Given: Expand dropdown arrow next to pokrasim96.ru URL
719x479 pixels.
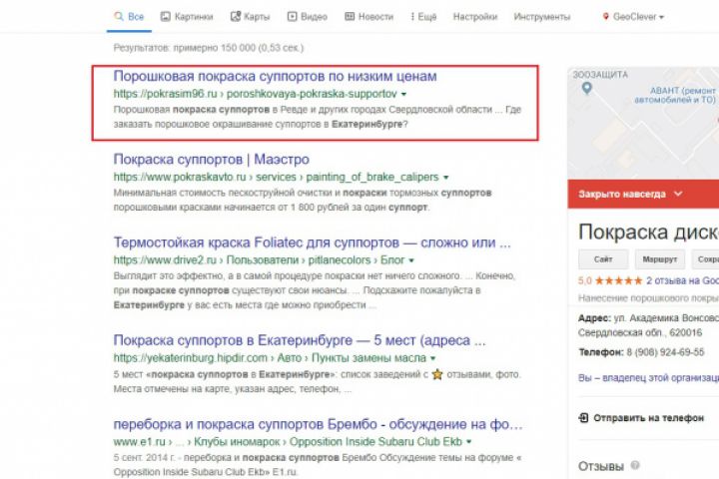Looking at the screenshot, I should 403,94.
